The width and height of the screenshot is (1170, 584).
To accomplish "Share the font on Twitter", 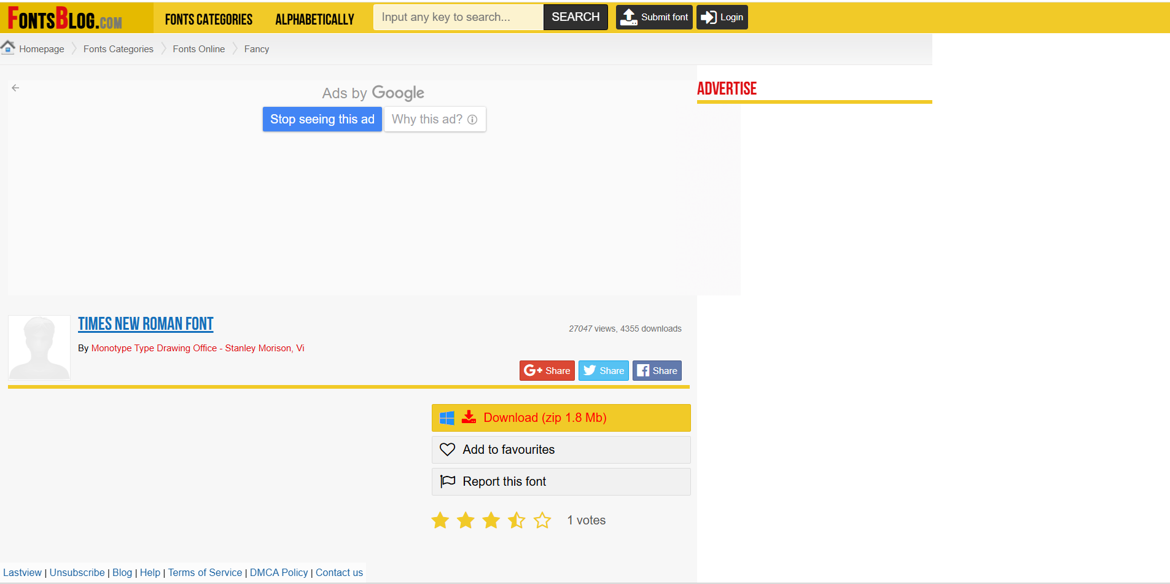I will 603,370.
